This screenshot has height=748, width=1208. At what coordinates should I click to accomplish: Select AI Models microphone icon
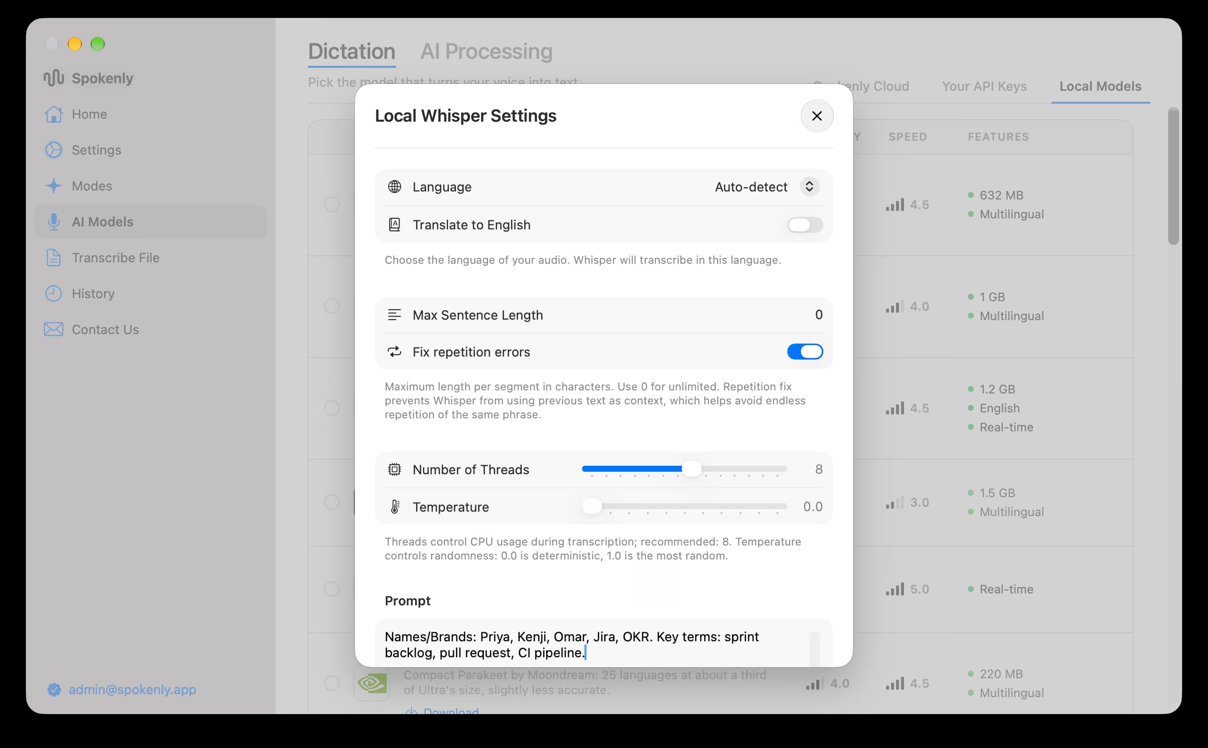click(x=53, y=222)
